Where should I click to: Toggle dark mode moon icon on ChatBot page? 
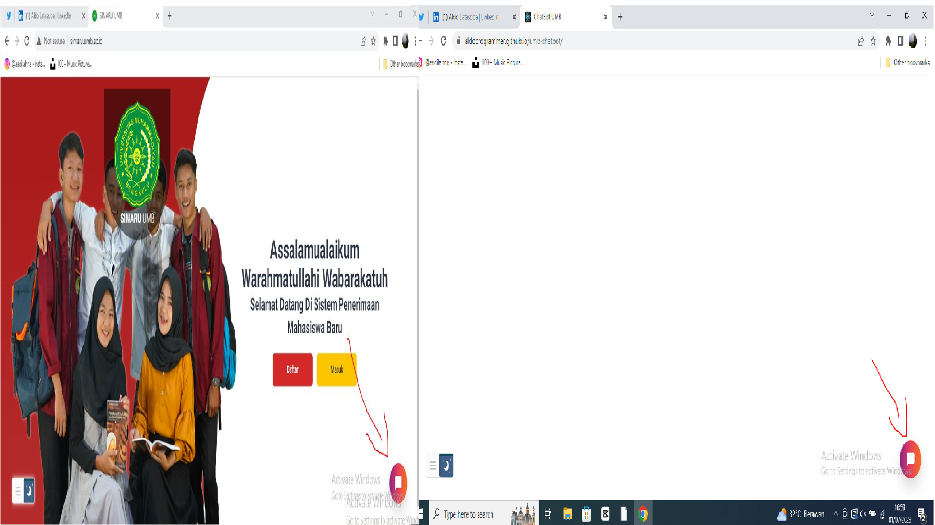[x=446, y=466]
